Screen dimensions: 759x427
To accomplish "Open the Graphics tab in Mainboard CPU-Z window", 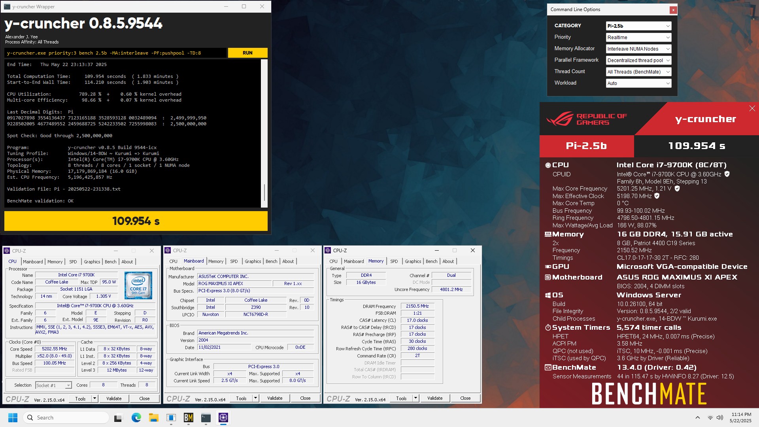I will 253,261.
